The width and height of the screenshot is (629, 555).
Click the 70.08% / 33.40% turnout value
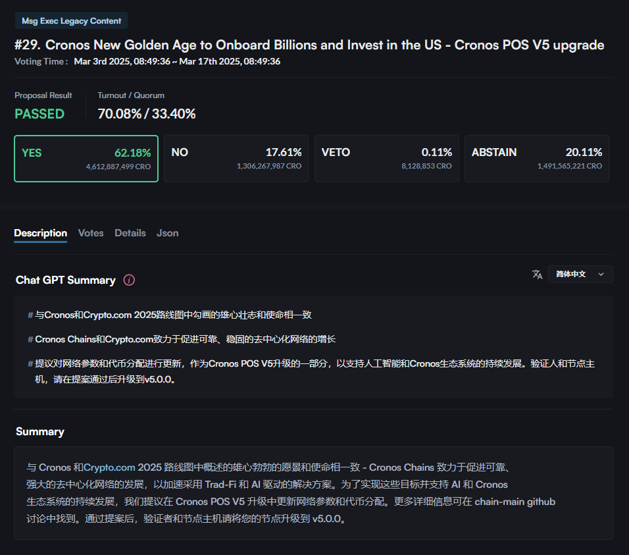(147, 114)
